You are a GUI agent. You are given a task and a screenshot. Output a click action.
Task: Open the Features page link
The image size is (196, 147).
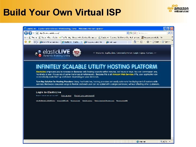[100, 53]
